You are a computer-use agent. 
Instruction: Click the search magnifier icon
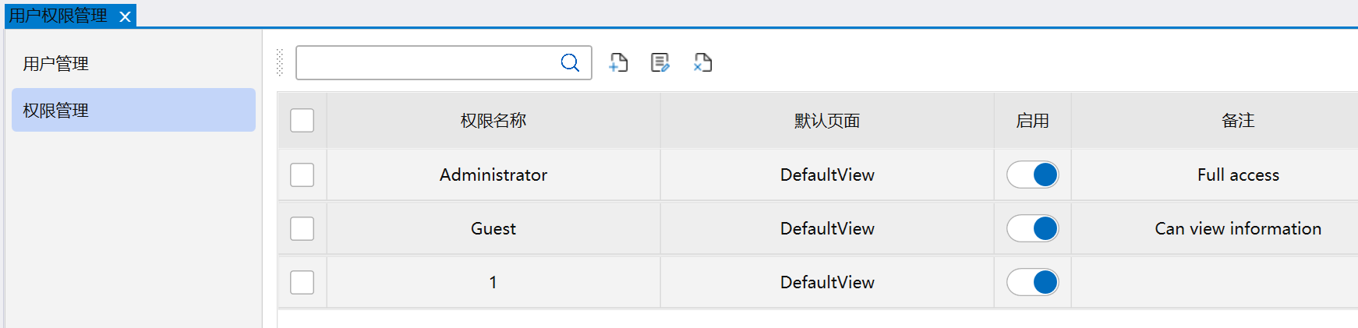pyautogui.click(x=570, y=63)
